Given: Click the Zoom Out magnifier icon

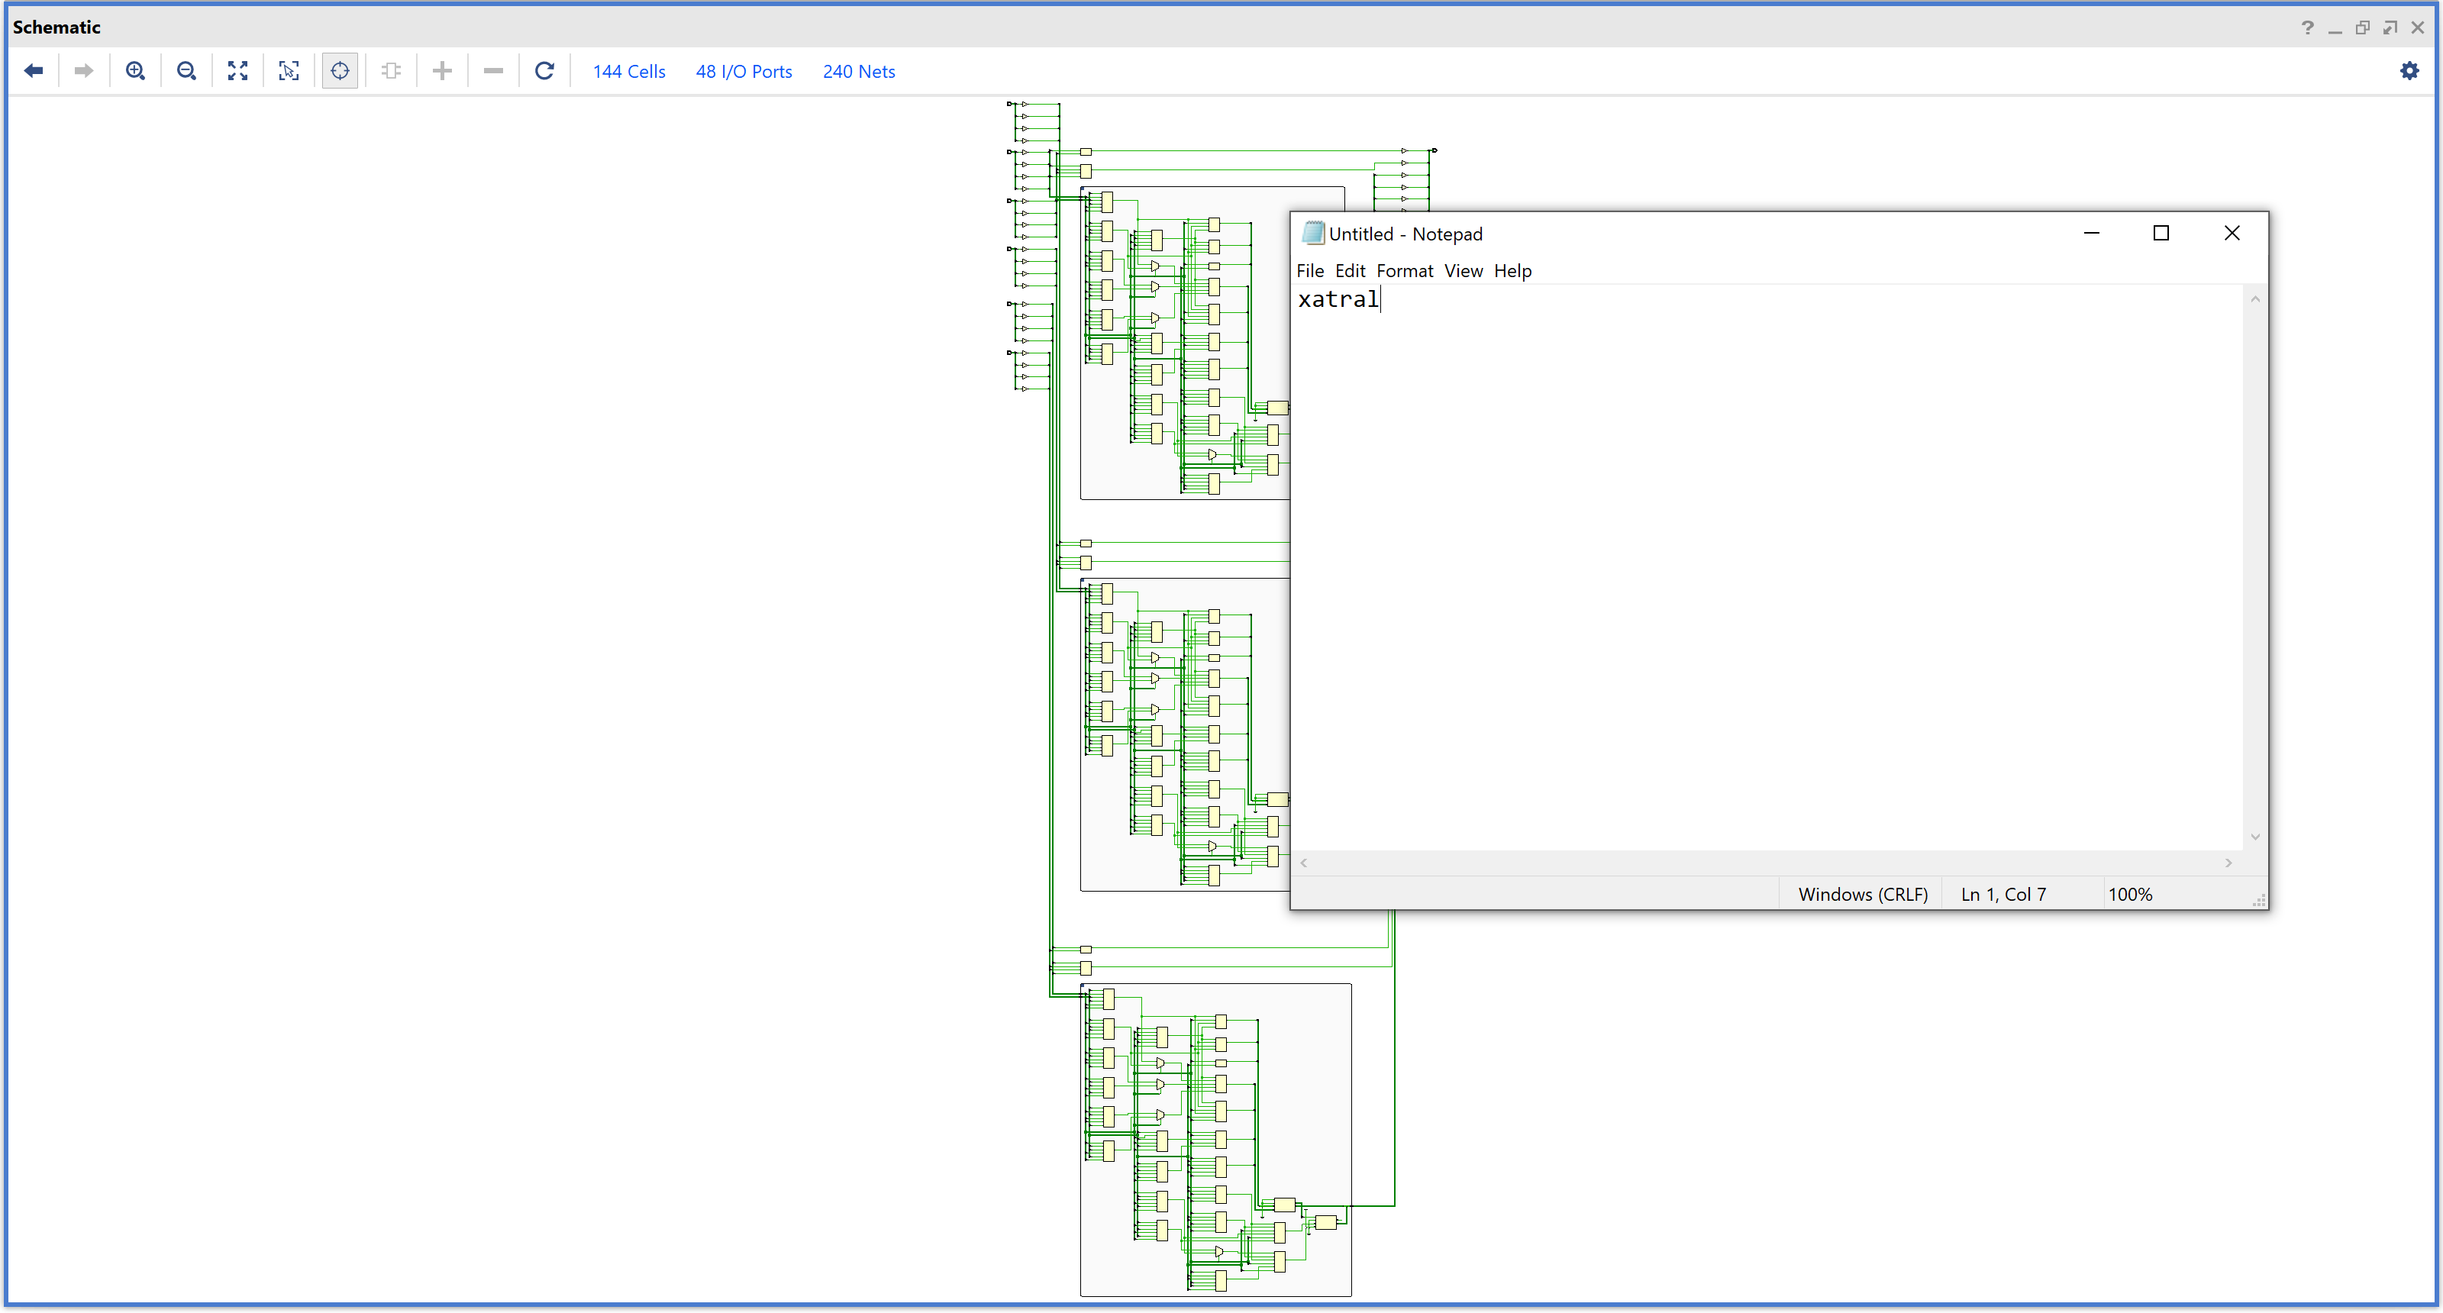Looking at the screenshot, I should (187, 71).
